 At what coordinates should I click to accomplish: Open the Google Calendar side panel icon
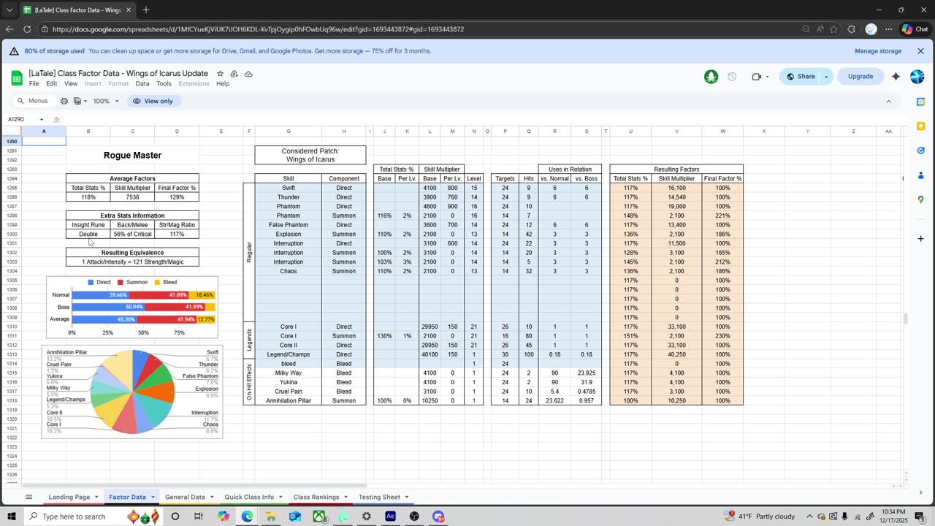click(920, 102)
